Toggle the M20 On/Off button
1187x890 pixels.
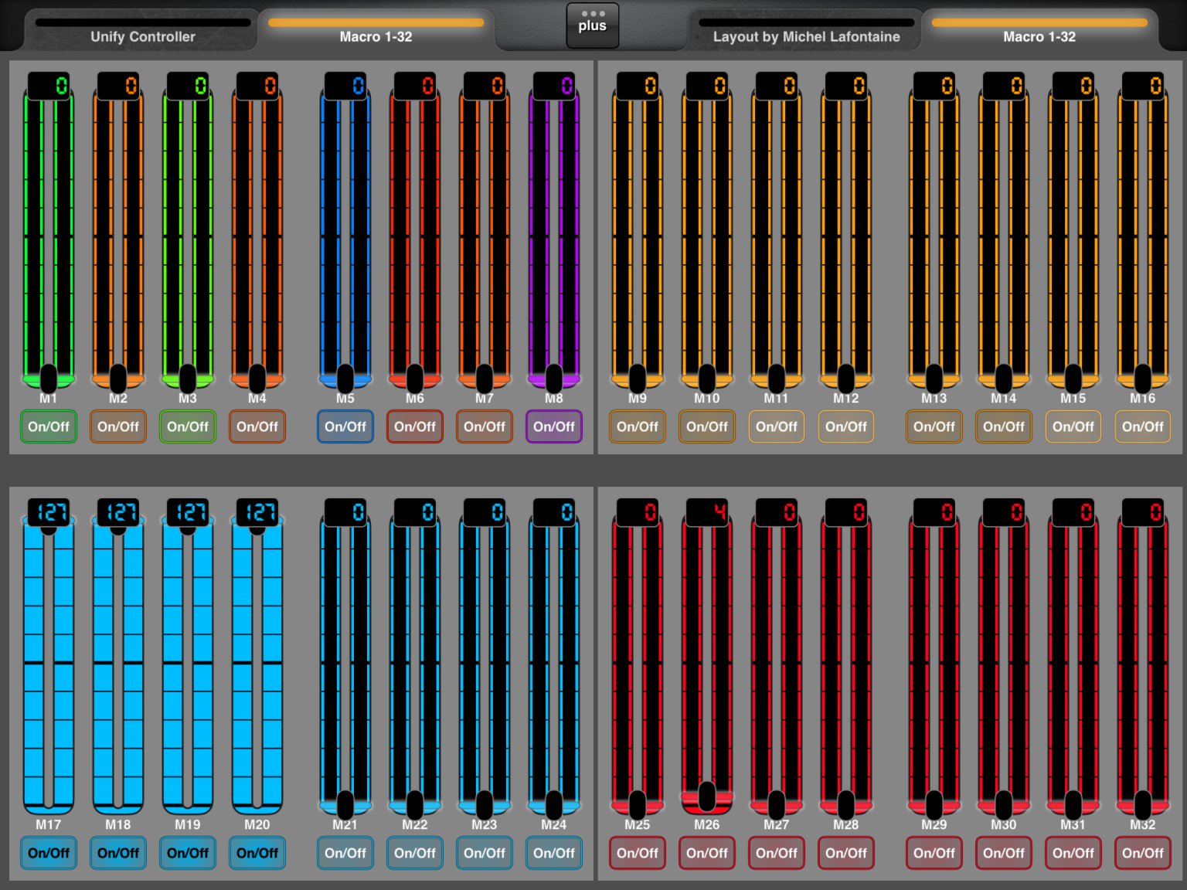pyautogui.click(x=257, y=853)
